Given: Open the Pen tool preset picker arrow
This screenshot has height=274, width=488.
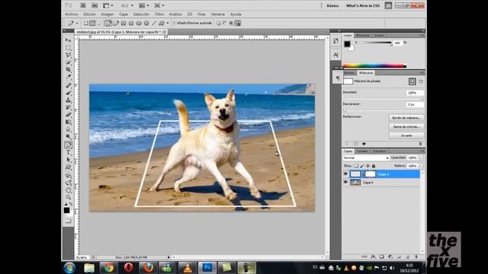Looking at the screenshot, I should (x=77, y=24).
